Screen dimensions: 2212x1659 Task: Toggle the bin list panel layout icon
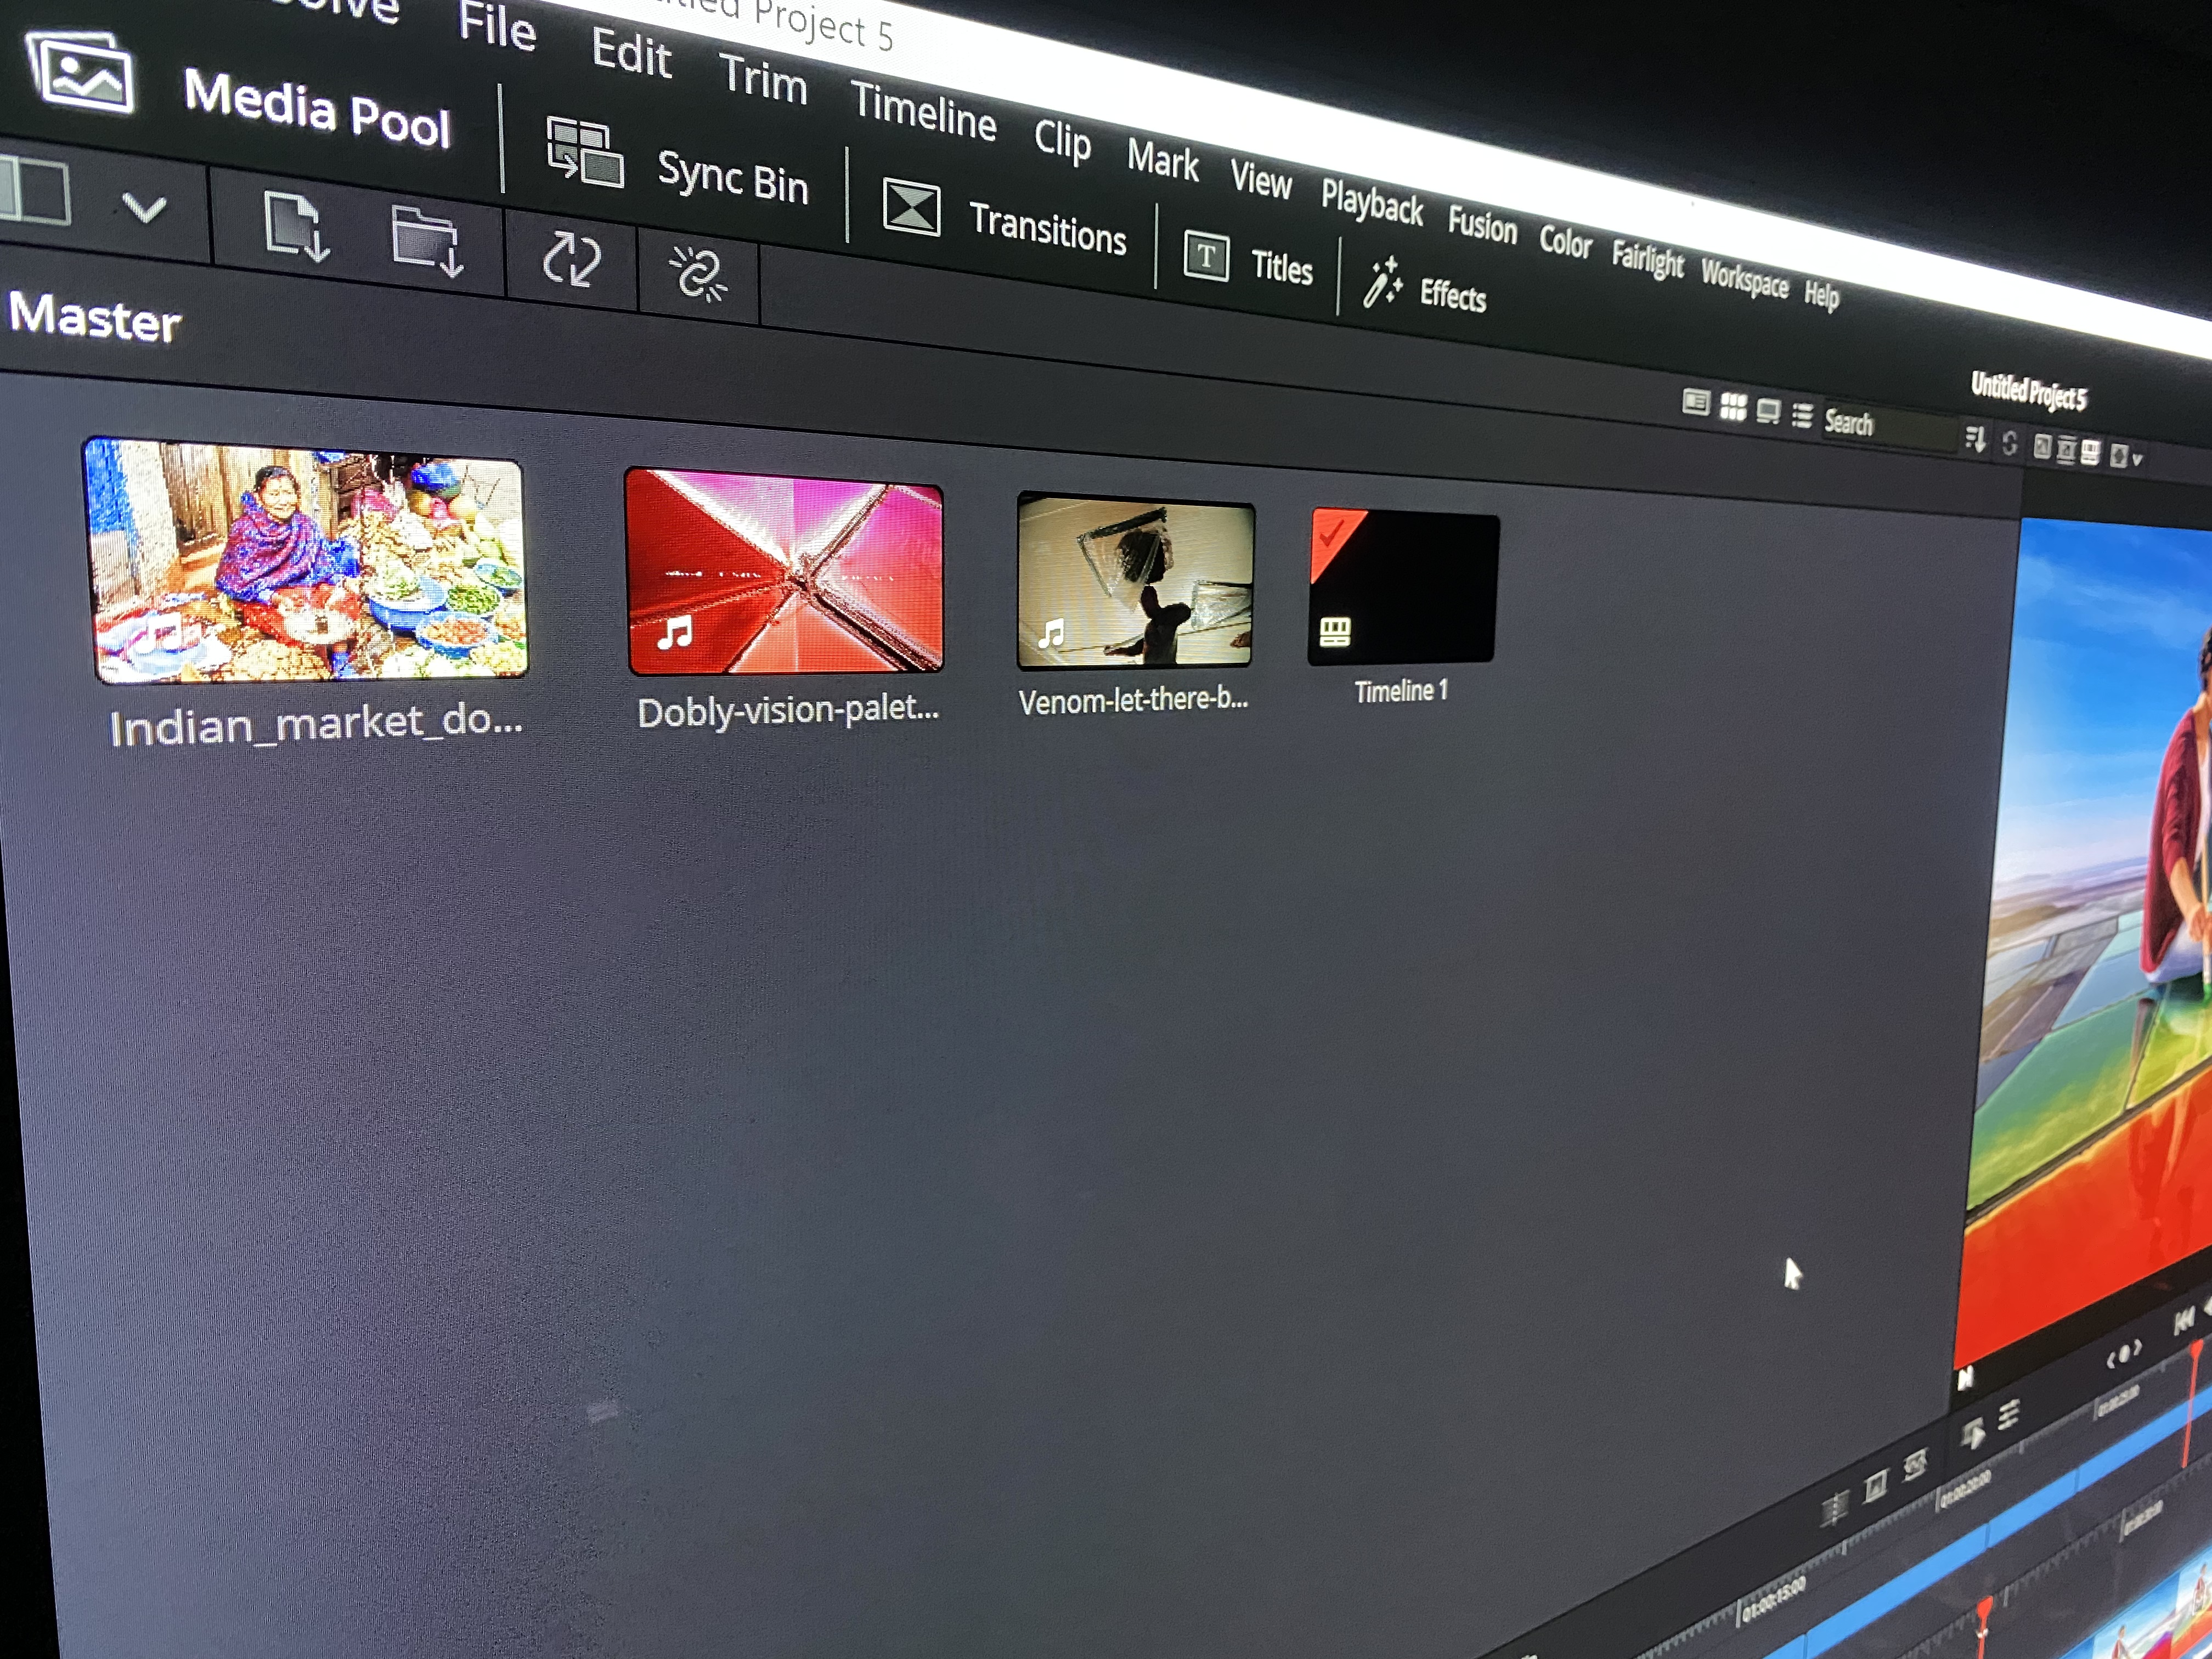(34, 190)
